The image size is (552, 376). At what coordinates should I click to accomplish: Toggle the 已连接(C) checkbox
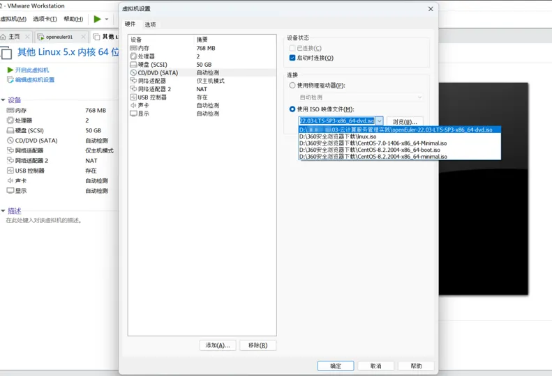pyautogui.click(x=292, y=48)
